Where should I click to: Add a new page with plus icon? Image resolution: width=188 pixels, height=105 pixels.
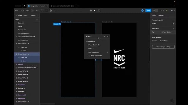click(x=37, y=20)
